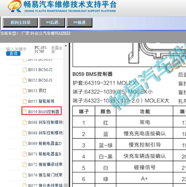
Task: Click the 端子:64322-1039(0.5) MOLEX小 line
Action: pyautogui.click(x=113, y=92)
